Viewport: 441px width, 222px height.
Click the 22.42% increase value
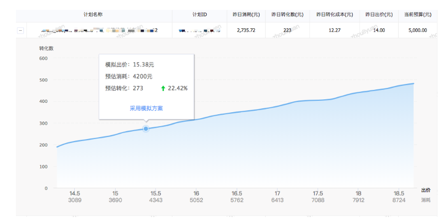click(x=178, y=88)
